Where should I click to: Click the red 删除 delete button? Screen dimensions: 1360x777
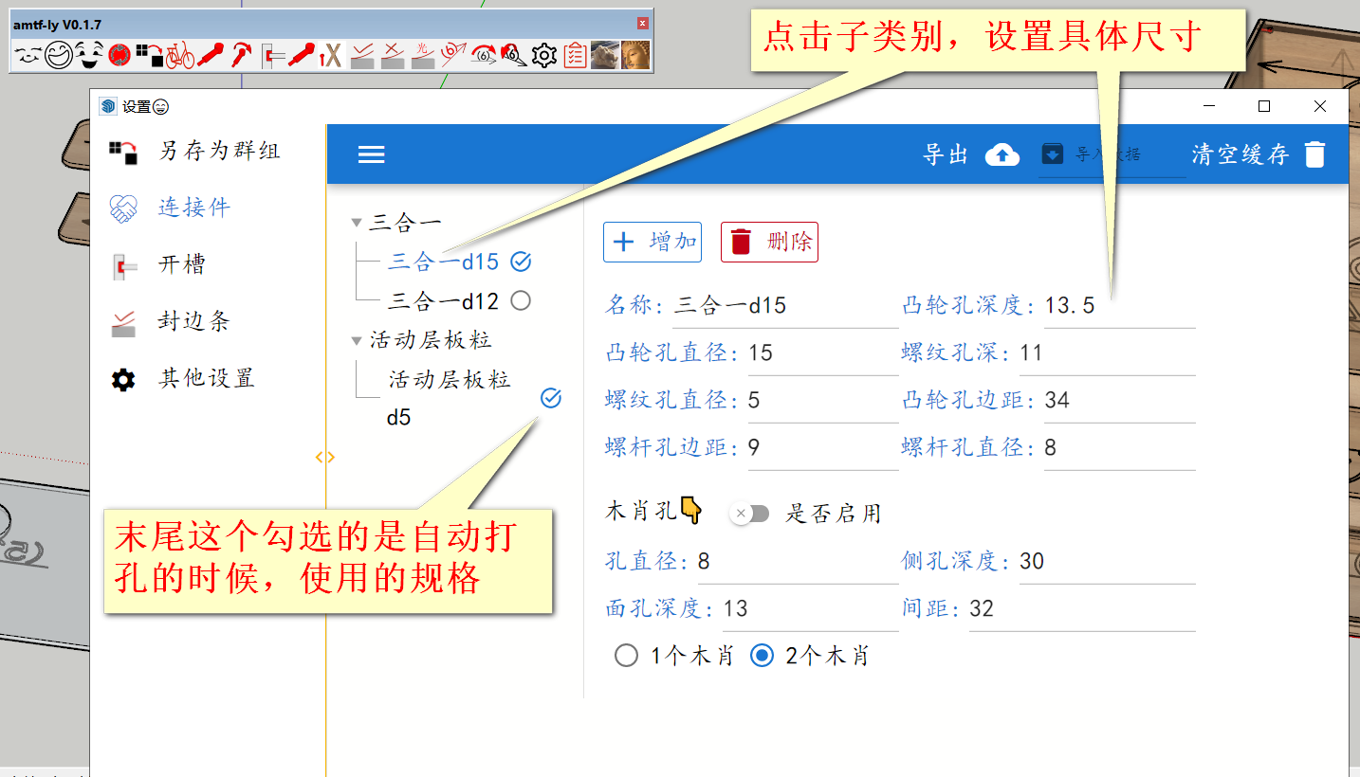click(769, 243)
